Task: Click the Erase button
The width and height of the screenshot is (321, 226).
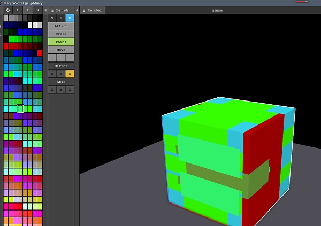Action: (x=61, y=34)
